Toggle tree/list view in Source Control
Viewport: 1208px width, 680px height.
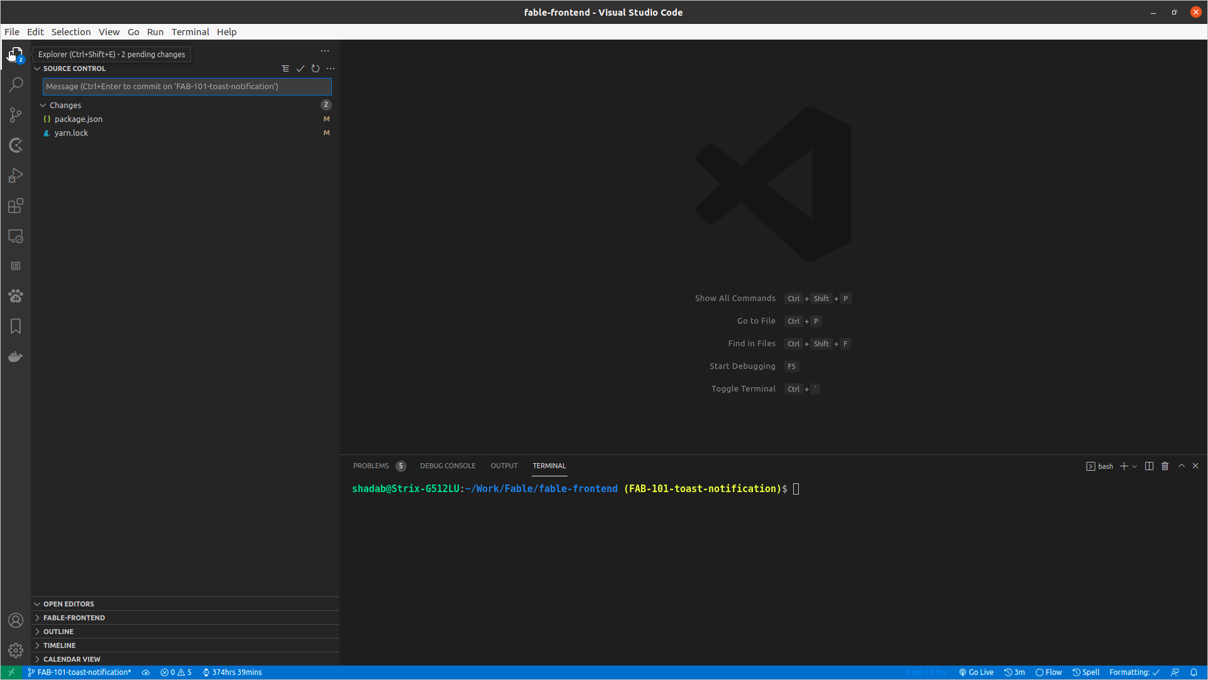(x=285, y=69)
